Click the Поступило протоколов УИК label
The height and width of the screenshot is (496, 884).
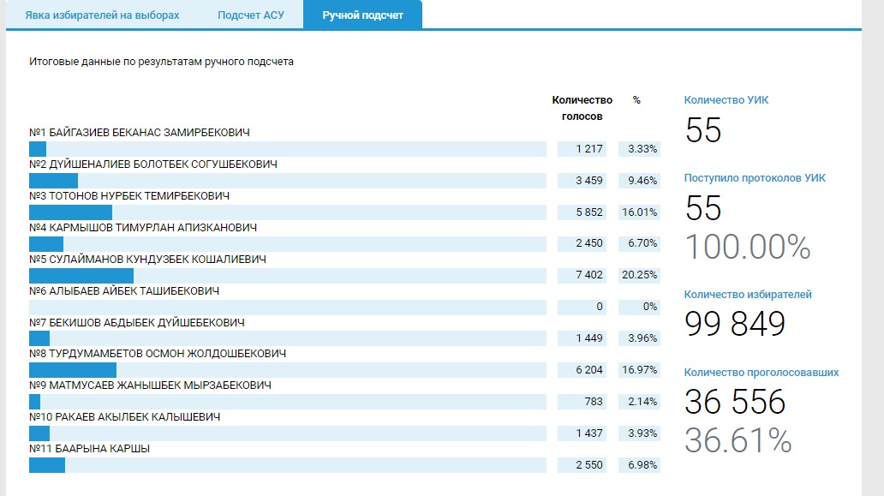[755, 178]
